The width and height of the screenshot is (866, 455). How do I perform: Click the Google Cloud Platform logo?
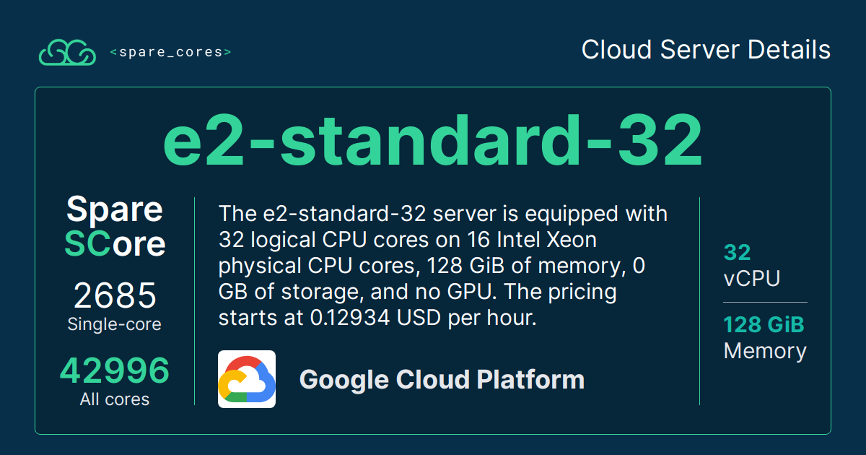(247, 379)
